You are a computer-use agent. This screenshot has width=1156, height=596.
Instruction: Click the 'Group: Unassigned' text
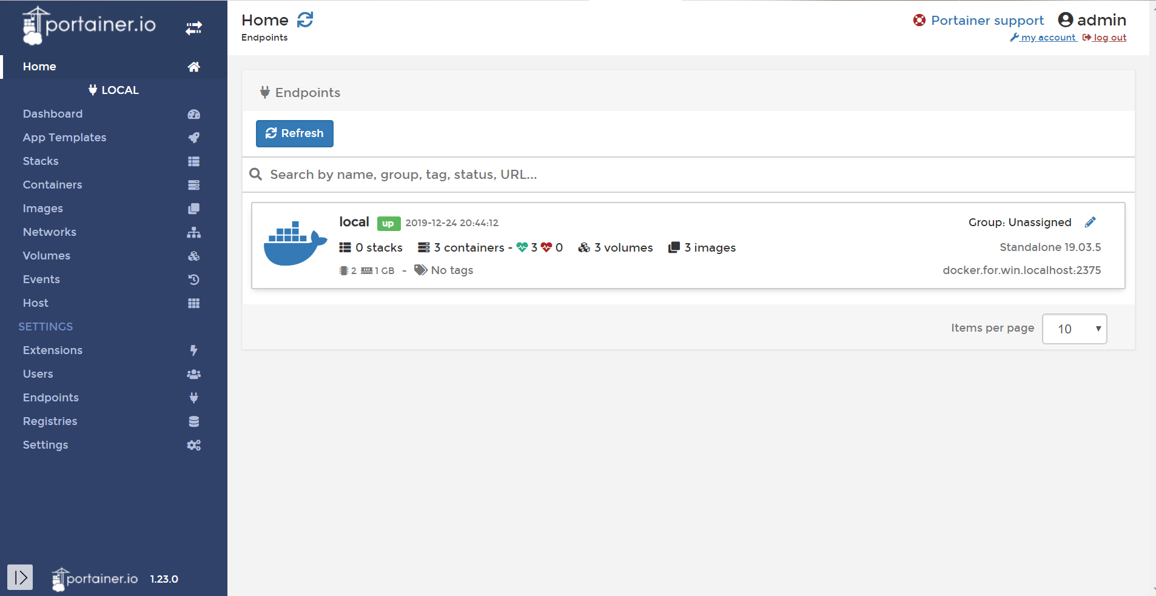[x=1020, y=223]
